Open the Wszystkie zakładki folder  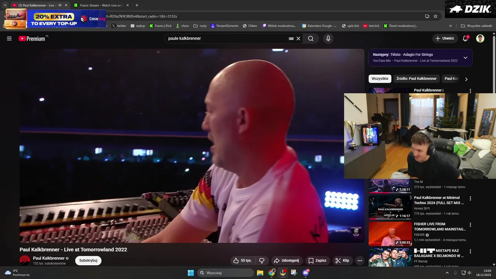[476, 26]
